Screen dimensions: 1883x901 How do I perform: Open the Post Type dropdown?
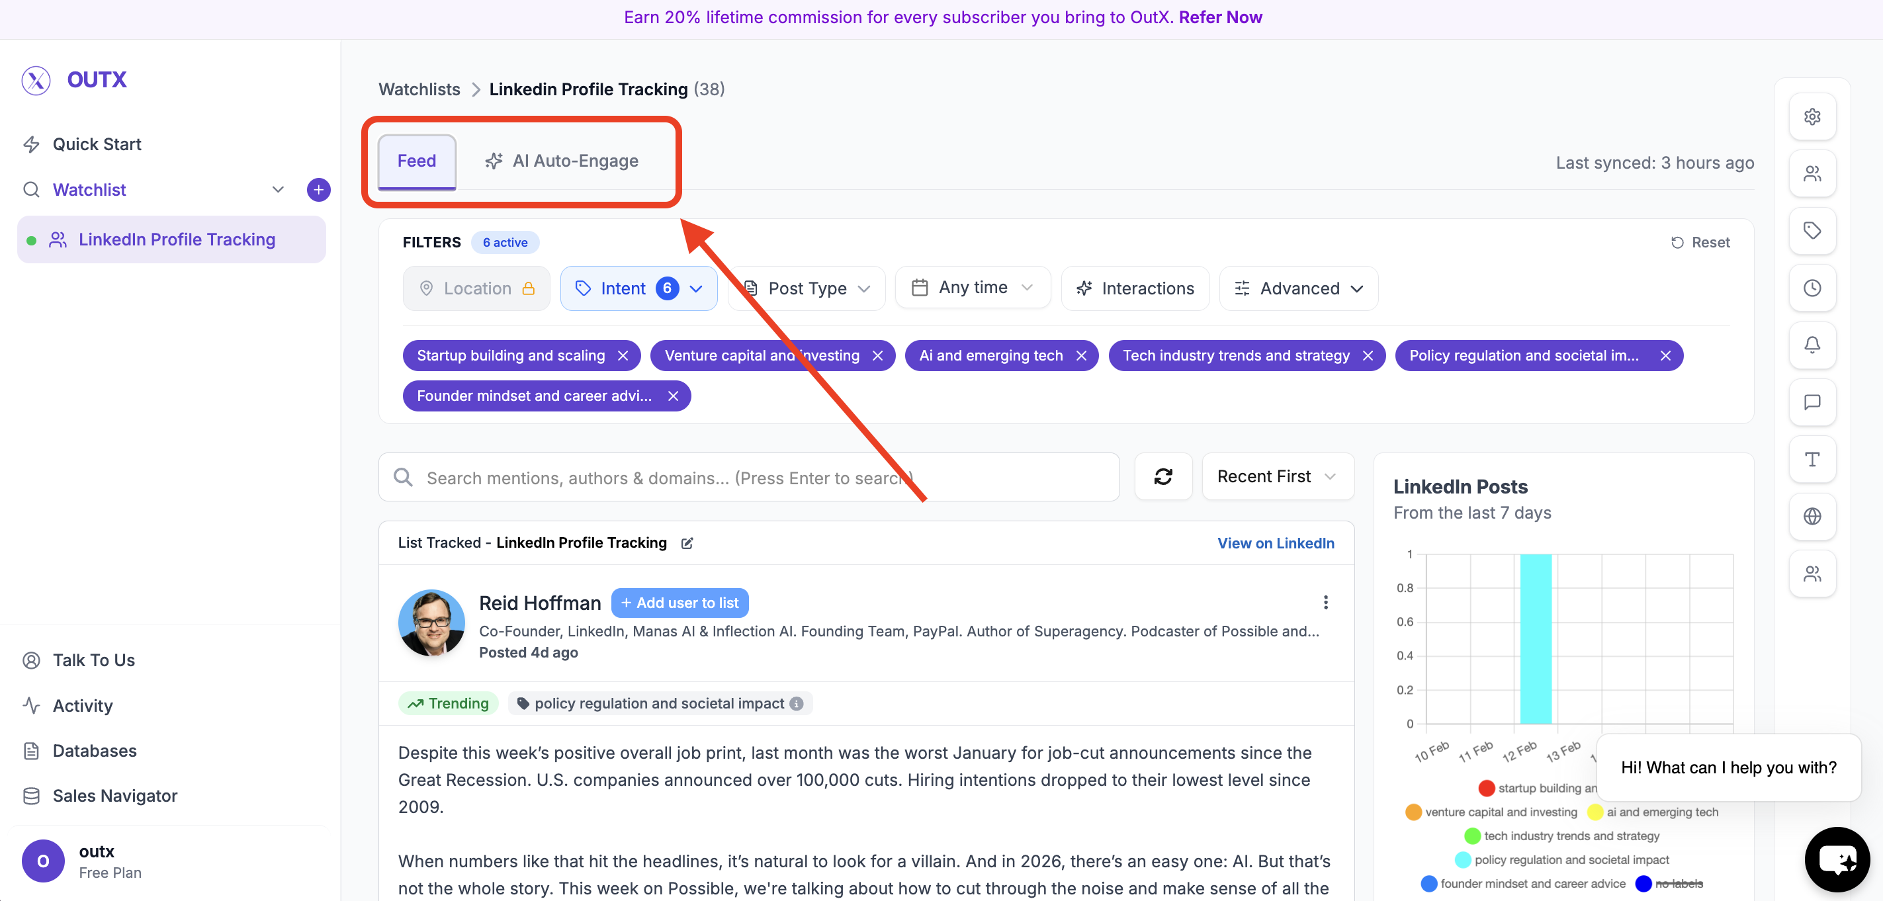pos(808,288)
